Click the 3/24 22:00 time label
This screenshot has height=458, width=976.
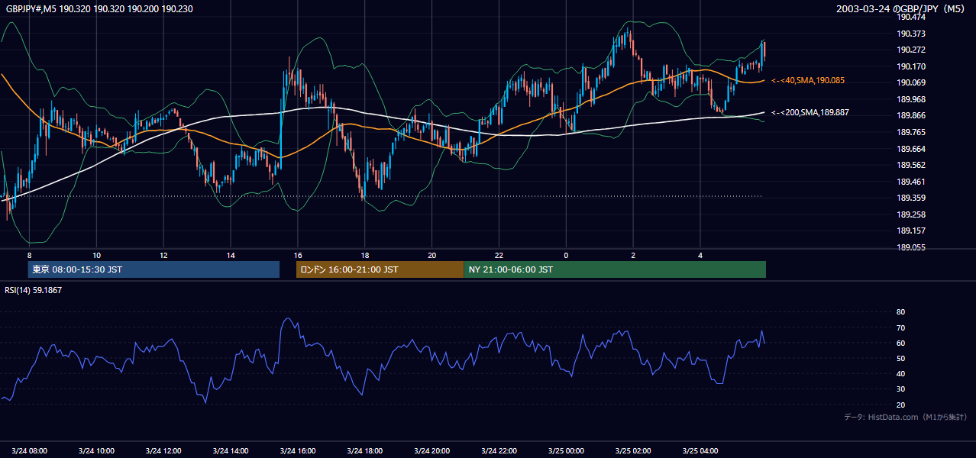[x=499, y=450]
